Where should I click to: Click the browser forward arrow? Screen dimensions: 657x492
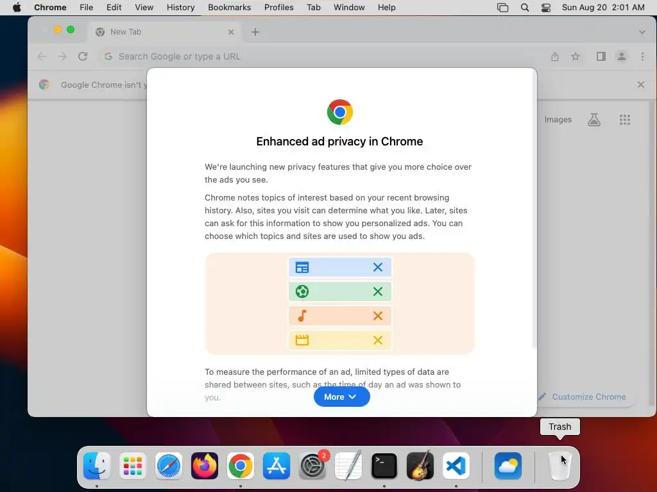click(62, 56)
